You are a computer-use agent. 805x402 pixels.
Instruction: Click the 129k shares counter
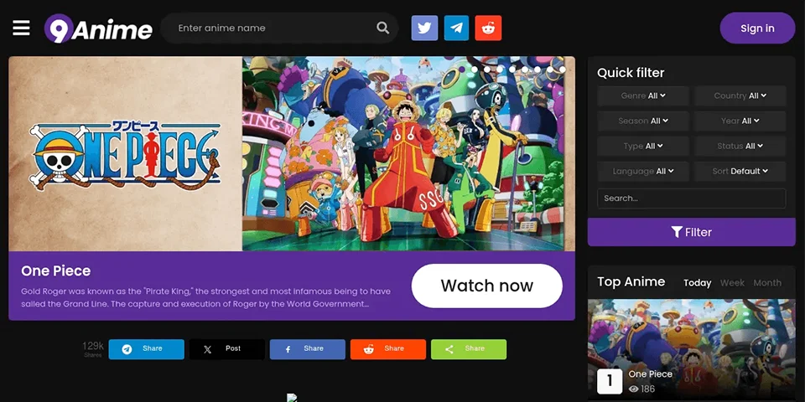93,348
